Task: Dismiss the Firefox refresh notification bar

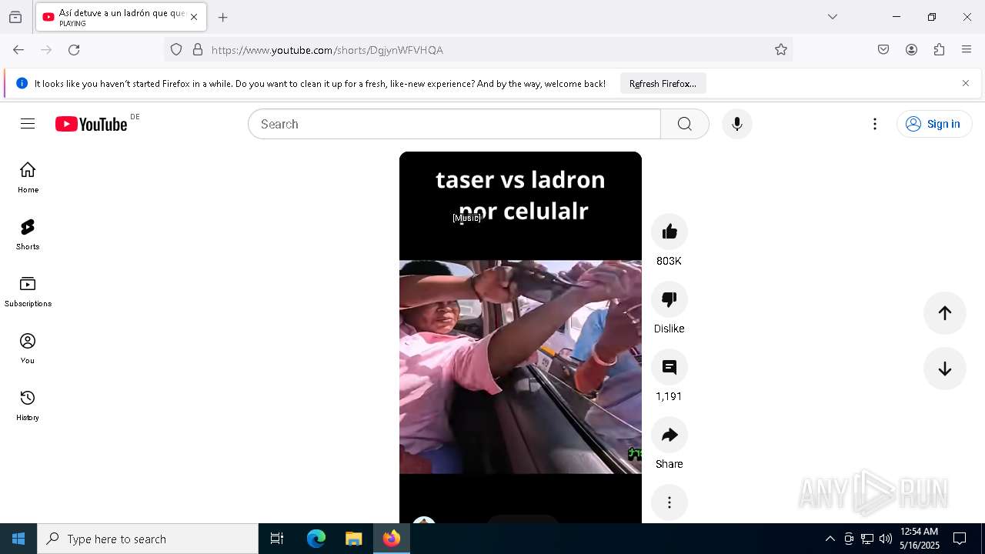Action: pyautogui.click(x=966, y=83)
